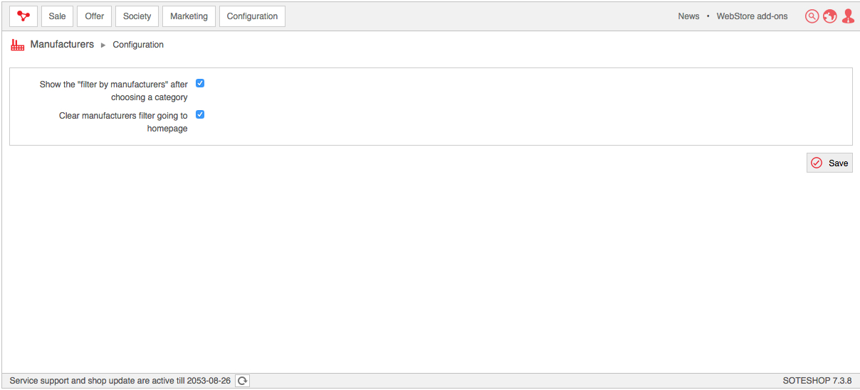
Task: Open the Marketing menu
Action: point(189,16)
